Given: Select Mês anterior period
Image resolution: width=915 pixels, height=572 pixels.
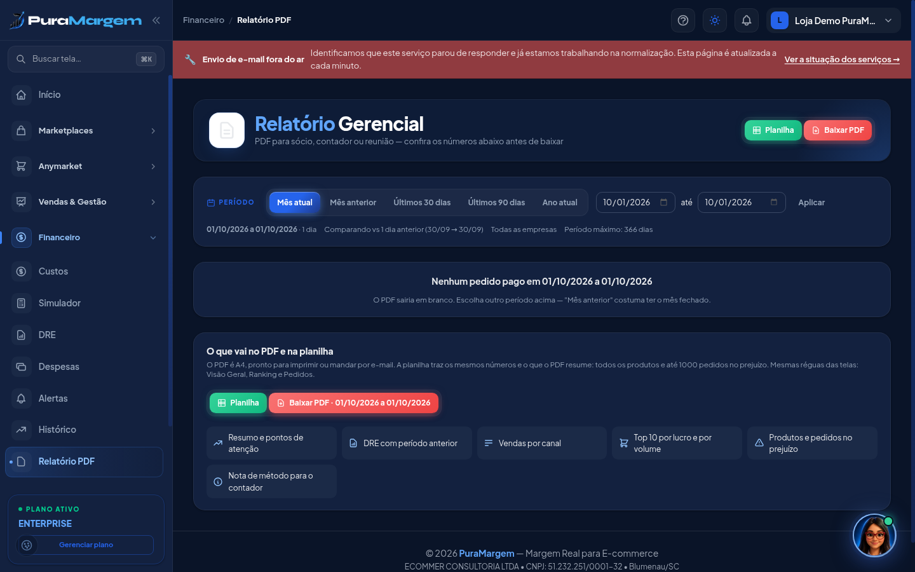Looking at the screenshot, I should (353, 203).
